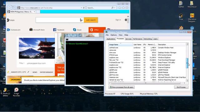Open the IE Home icon
This screenshot has height=112, width=200.
pos(120,8)
